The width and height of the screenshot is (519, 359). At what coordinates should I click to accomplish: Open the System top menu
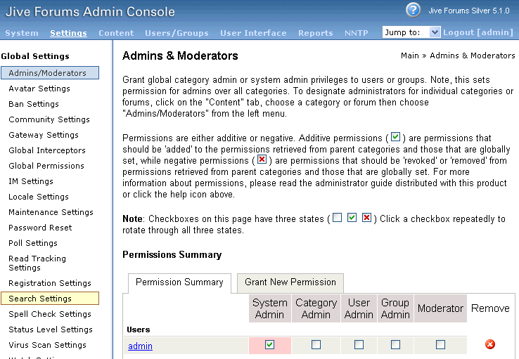click(22, 33)
